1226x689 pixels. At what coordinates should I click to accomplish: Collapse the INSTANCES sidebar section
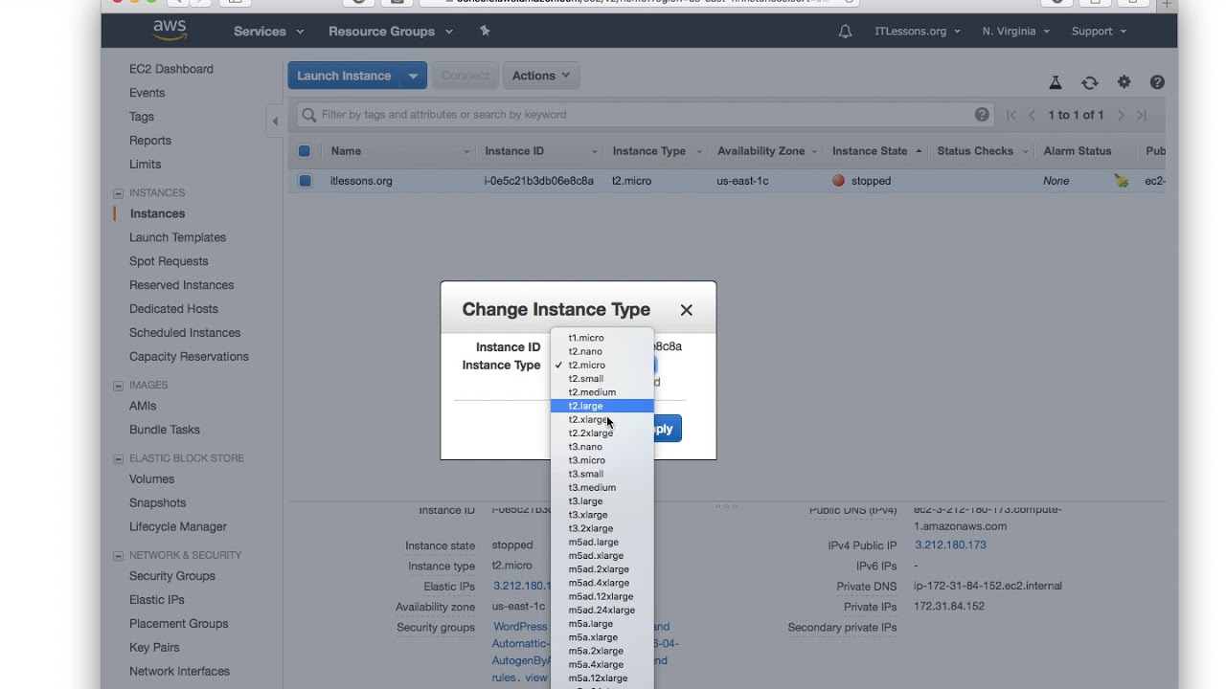(x=118, y=193)
